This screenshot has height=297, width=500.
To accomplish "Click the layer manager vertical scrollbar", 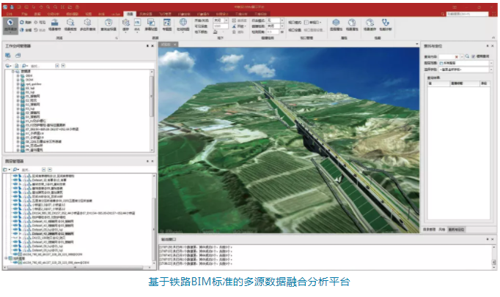I will coord(154,219).
